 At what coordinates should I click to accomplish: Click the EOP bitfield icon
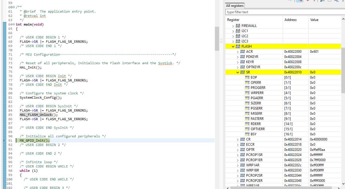(247, 77)
